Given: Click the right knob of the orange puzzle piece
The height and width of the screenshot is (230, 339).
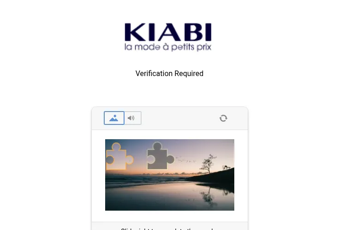Looking at the screenshot, I should [x=130, y=160].
